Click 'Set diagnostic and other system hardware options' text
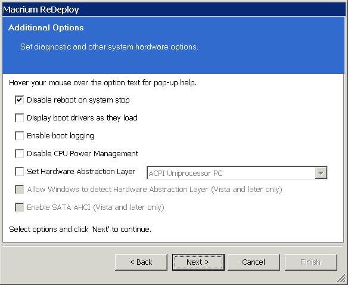Viewport: 348px width, 285px height. (109, 47)
